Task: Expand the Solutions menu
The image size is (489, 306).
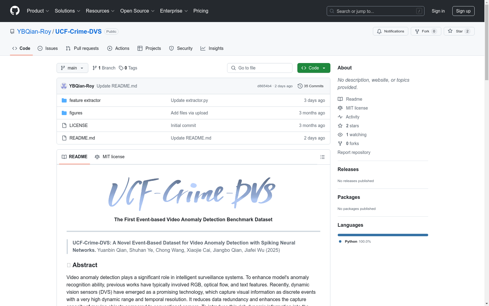Action: coord(67,11)
